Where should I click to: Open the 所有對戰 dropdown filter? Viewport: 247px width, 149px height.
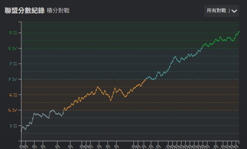pos(221,11)
